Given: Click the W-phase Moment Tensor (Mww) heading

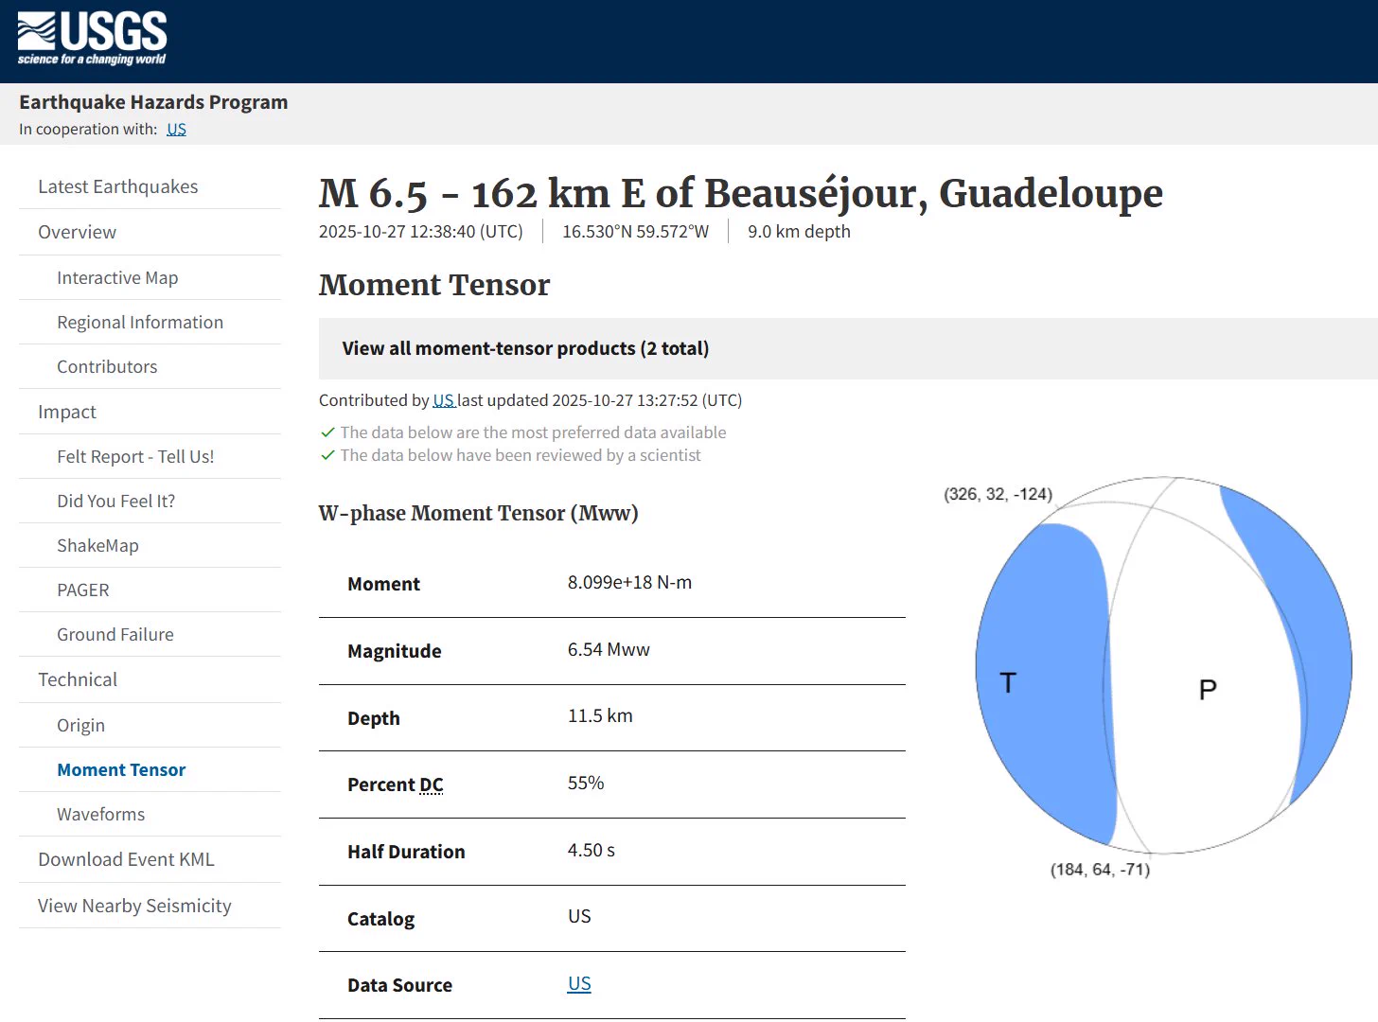Looking at the screenshot, I should coord(479,513).
